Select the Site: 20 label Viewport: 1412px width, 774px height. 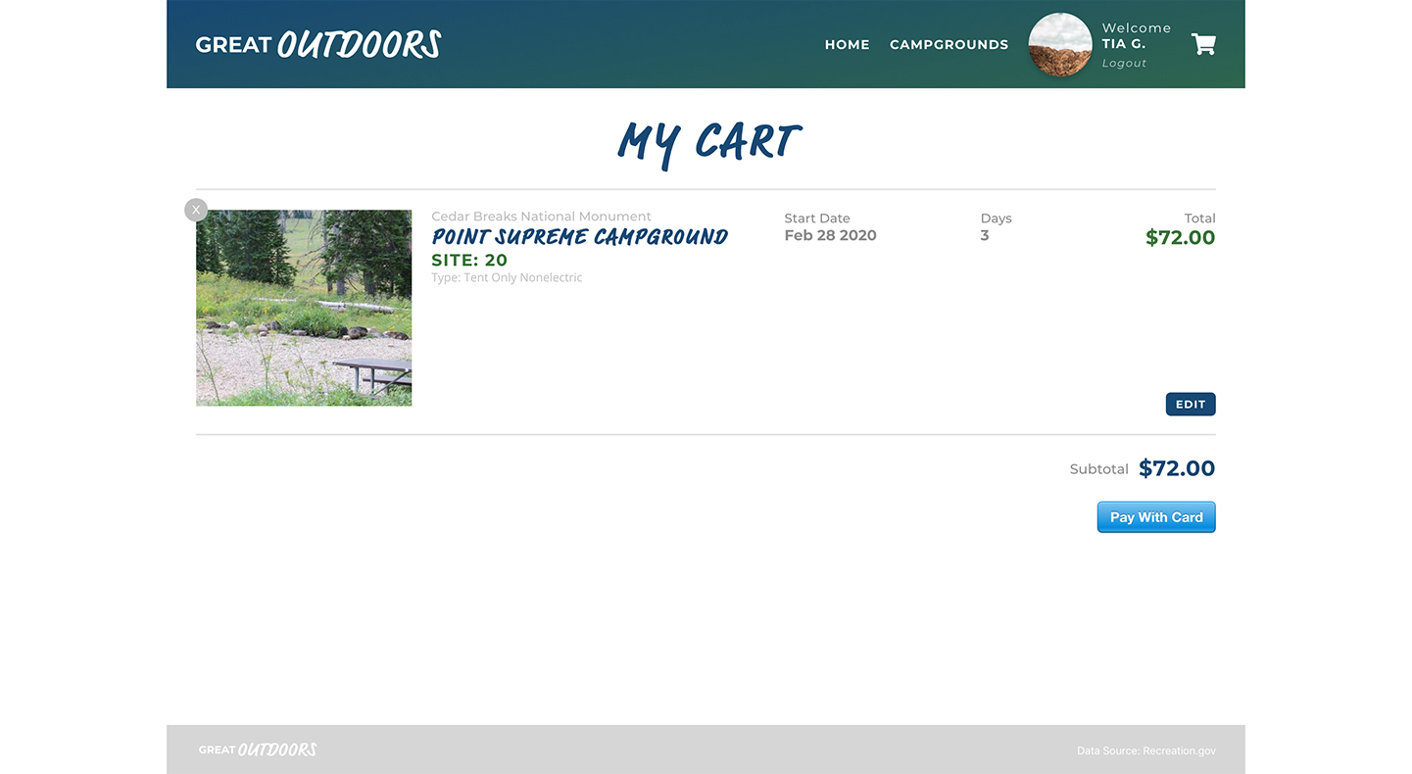469,260
